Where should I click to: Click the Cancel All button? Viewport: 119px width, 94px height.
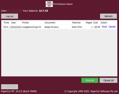pos(108,80)
